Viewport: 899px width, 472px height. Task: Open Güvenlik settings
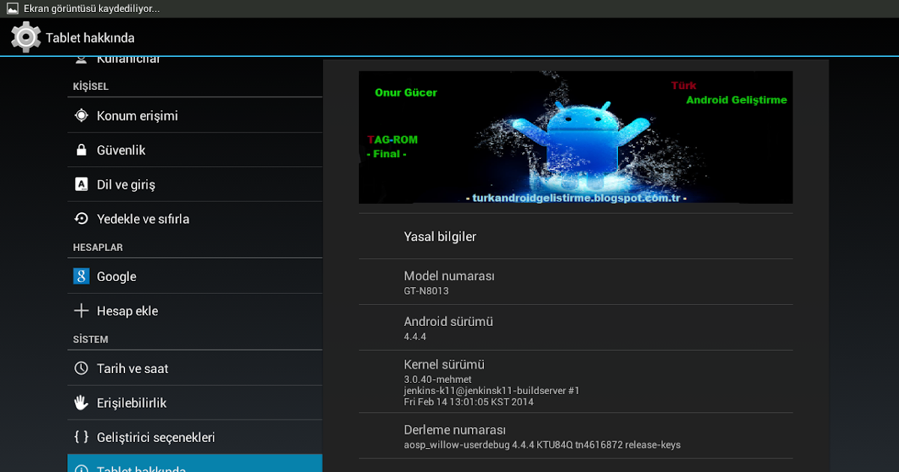point(195,150)
